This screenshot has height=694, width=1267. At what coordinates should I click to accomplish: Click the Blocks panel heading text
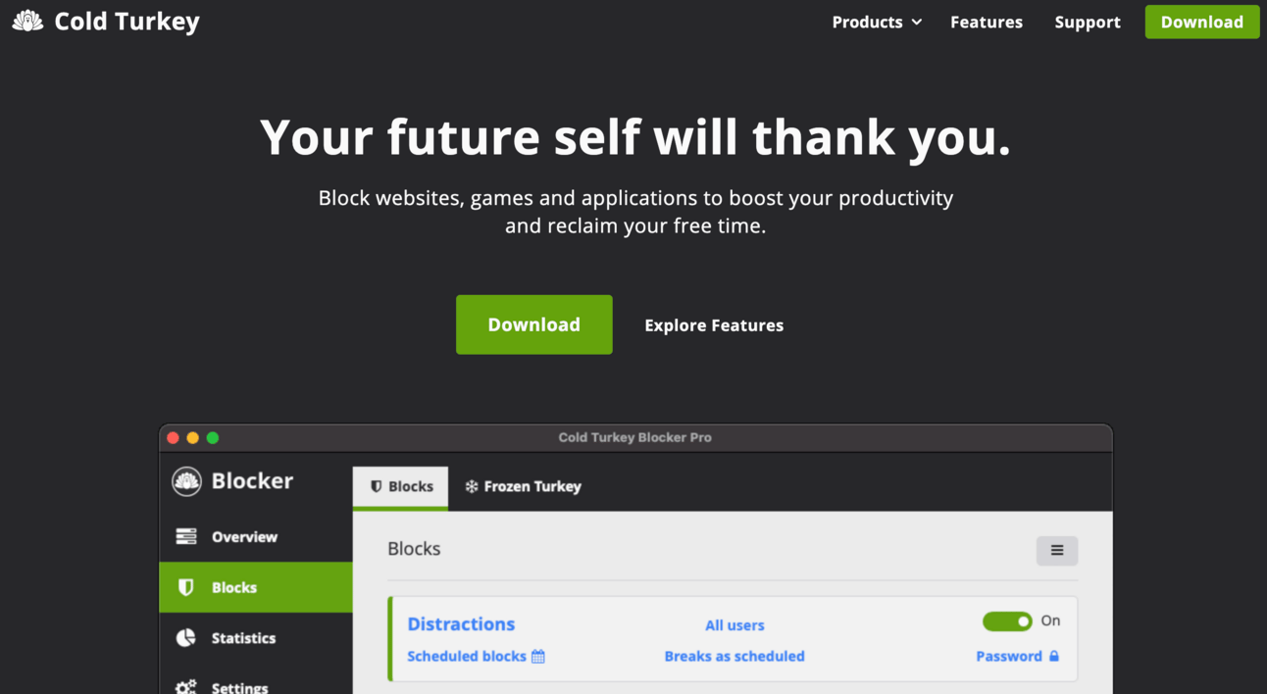tap(414, 549)
